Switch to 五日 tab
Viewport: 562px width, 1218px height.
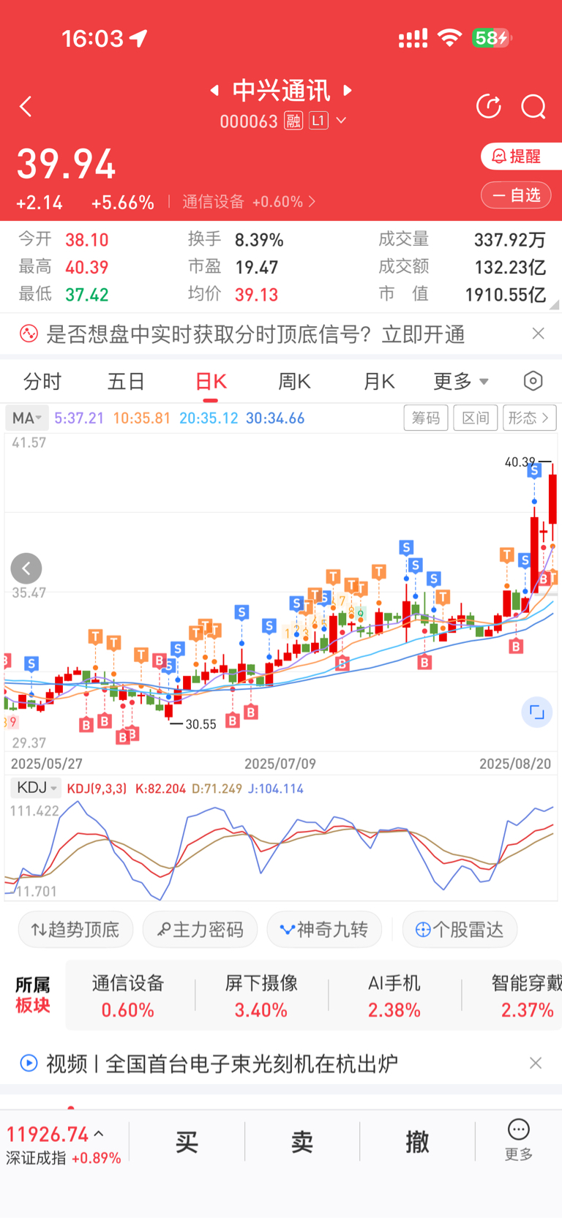pyautogui.click(x=127, y=381)
